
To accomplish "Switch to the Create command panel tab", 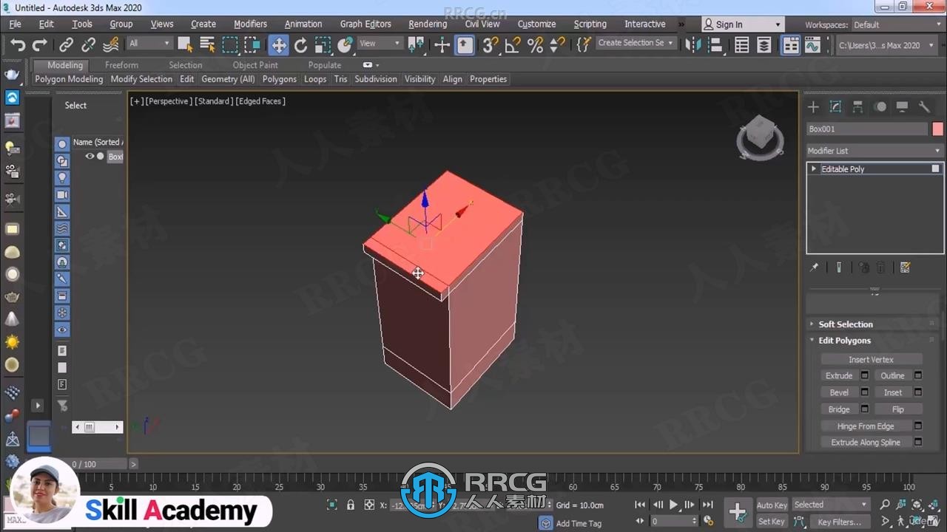I will 813,107.
